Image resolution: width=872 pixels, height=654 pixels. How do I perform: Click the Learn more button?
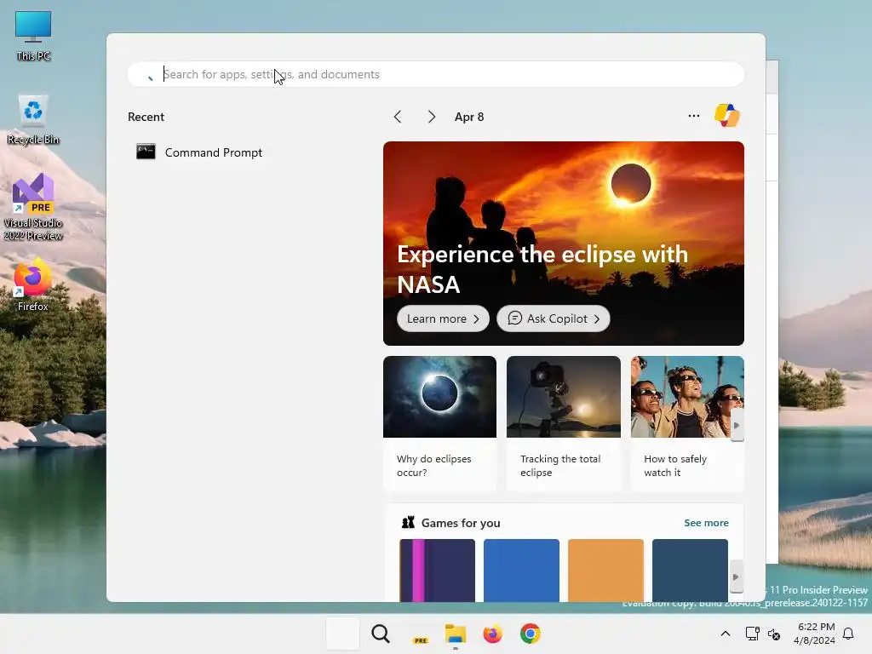point(443,318)
